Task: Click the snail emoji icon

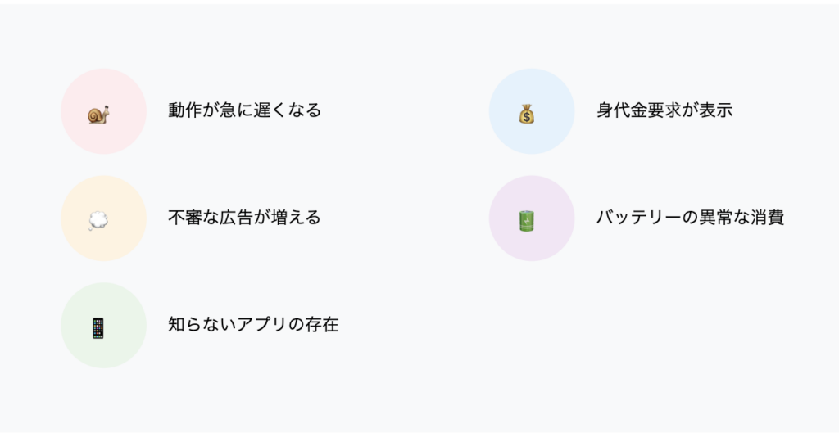Action: point(98,115)
